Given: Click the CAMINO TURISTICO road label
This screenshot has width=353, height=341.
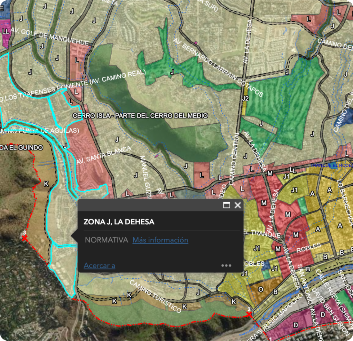Looking at the screenshot, I should coord(155,296).
